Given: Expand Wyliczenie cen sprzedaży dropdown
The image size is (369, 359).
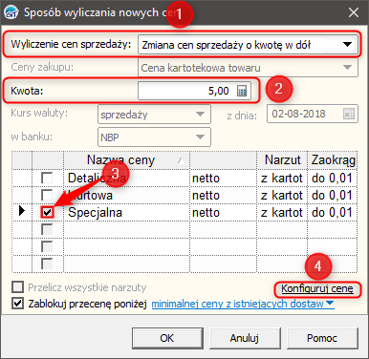Looking at the screenshot, I should [x=248, y=45].
